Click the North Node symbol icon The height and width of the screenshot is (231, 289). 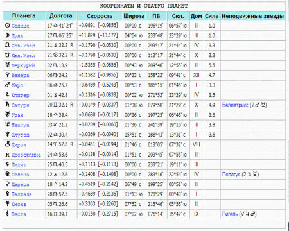click(x=8, y=45)
